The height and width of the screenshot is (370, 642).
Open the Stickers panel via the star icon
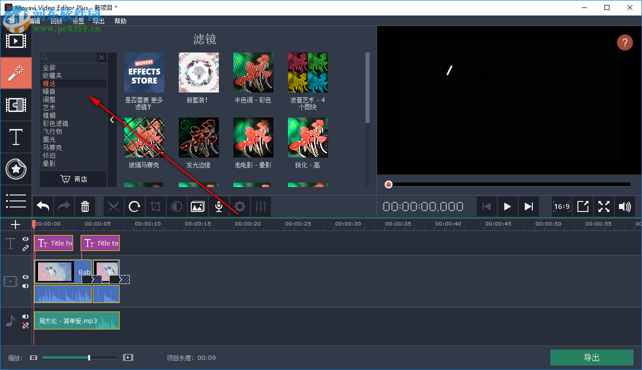[x=16, y=169]
